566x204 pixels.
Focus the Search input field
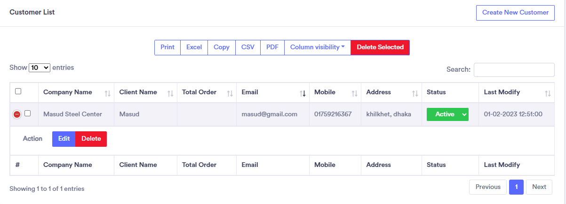tap(514, 70)
